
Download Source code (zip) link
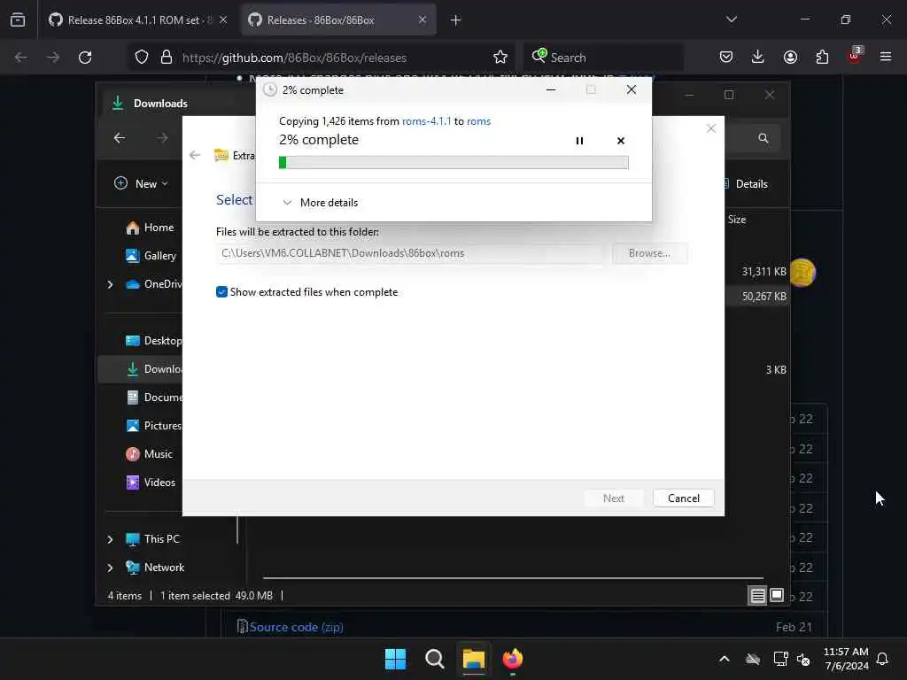tap(296, 627)
